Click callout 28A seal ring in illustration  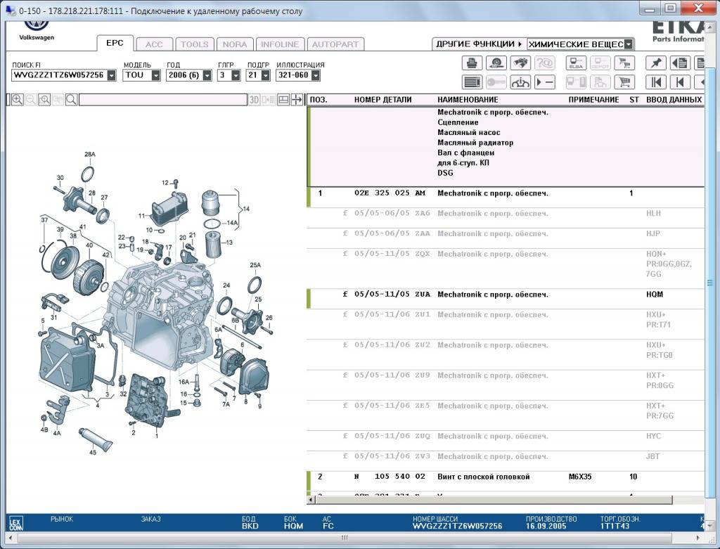tap(89, 154)
